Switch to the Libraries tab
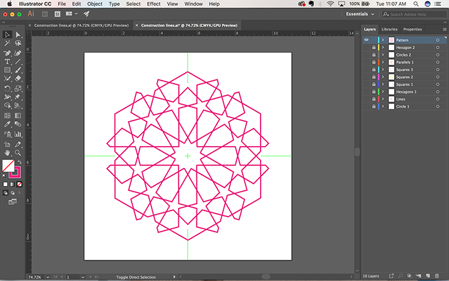Viewport: 449px width, 281px height. coord(389,29)
